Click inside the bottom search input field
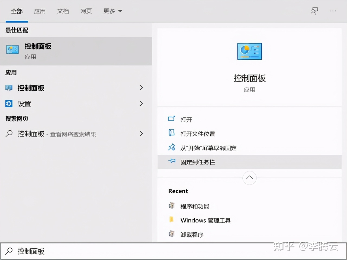This screenshot has width=347, height=260. coord(81,251)
